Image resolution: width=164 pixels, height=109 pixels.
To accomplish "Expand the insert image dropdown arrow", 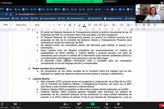I will 108,25.
